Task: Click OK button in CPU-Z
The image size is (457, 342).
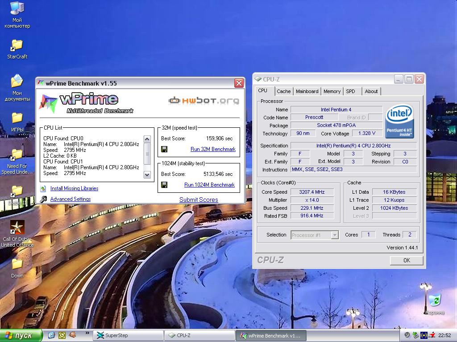Action: coord(407,260)
